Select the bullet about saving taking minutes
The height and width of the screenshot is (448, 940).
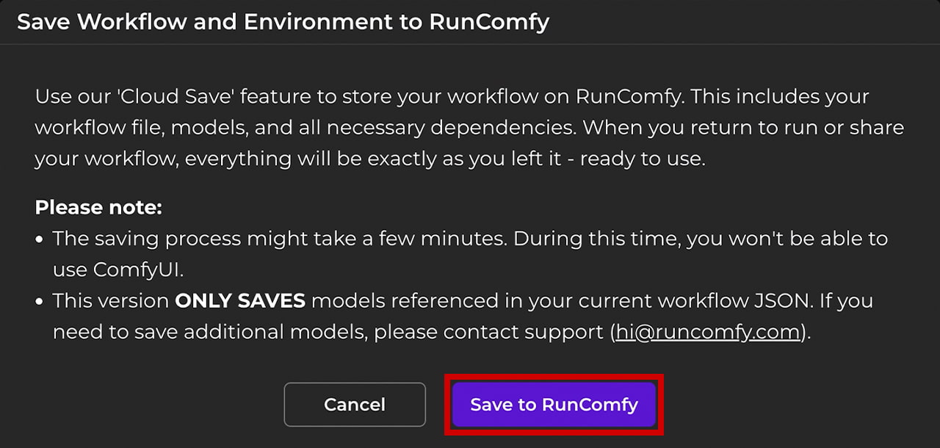click(470, 239)
